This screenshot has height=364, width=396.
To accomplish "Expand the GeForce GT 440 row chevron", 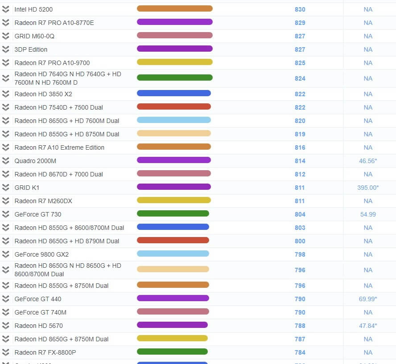I will [x=5, y=299].
